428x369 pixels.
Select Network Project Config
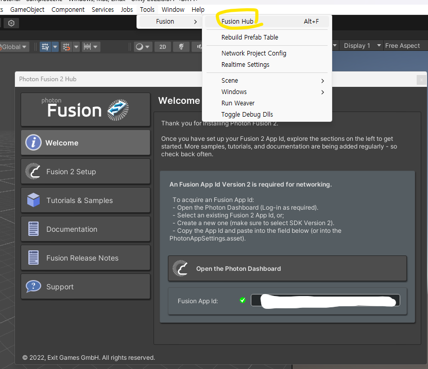coord(267,53)
